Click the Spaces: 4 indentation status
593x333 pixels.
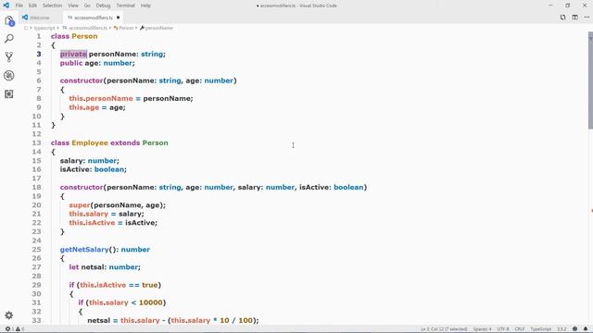point(482,329)
